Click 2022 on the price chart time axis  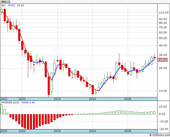click(x=22, y=99)
